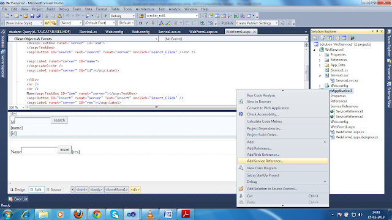Screen dimensions: 392x220
Task: Open the Error List panel
Action: (18, 199)
